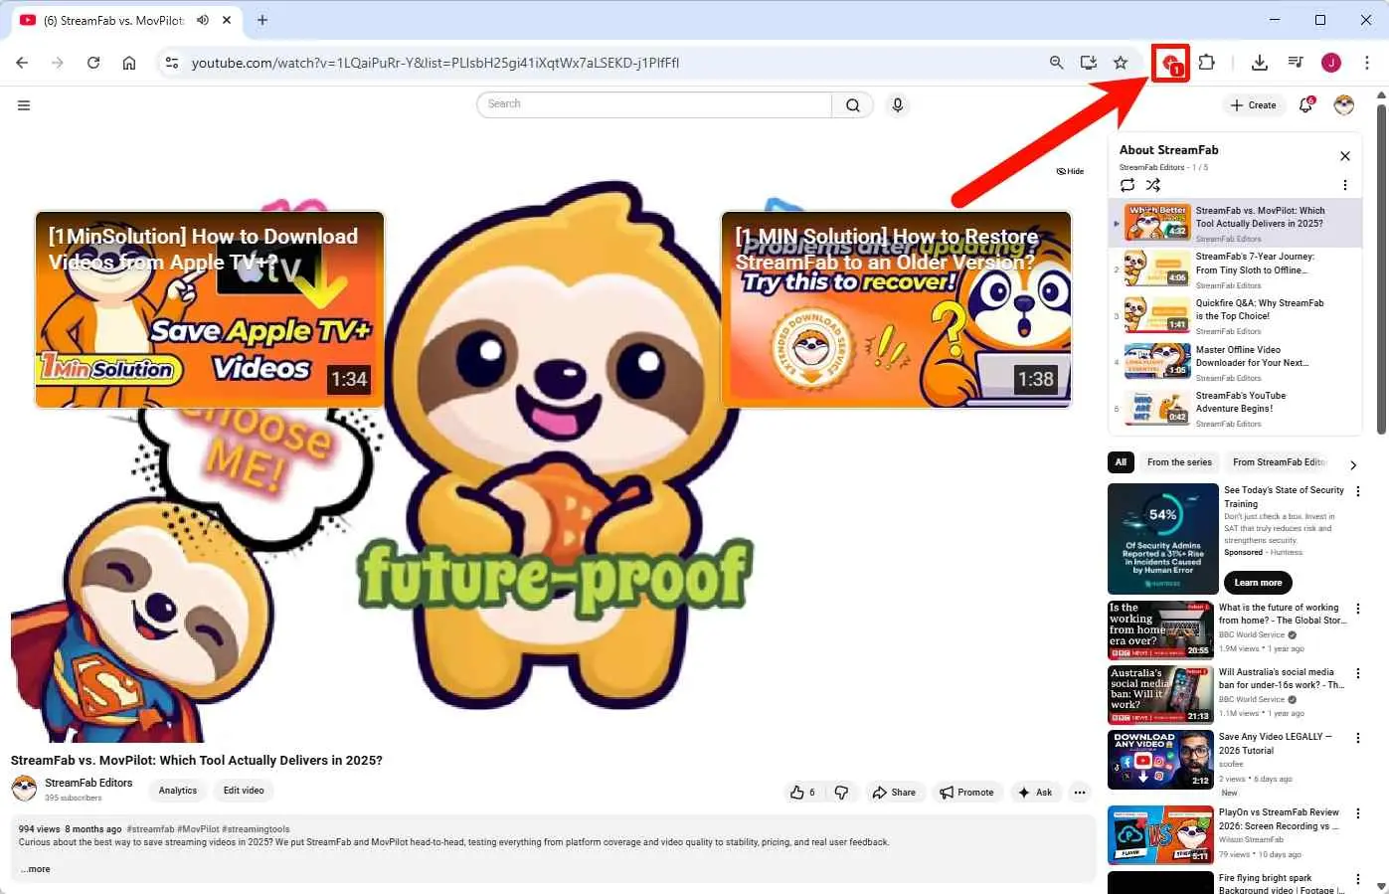Click the YouTube search magnifier button

pos(853,105)
